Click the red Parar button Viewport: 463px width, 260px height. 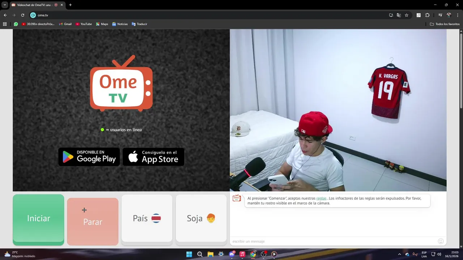93,221
